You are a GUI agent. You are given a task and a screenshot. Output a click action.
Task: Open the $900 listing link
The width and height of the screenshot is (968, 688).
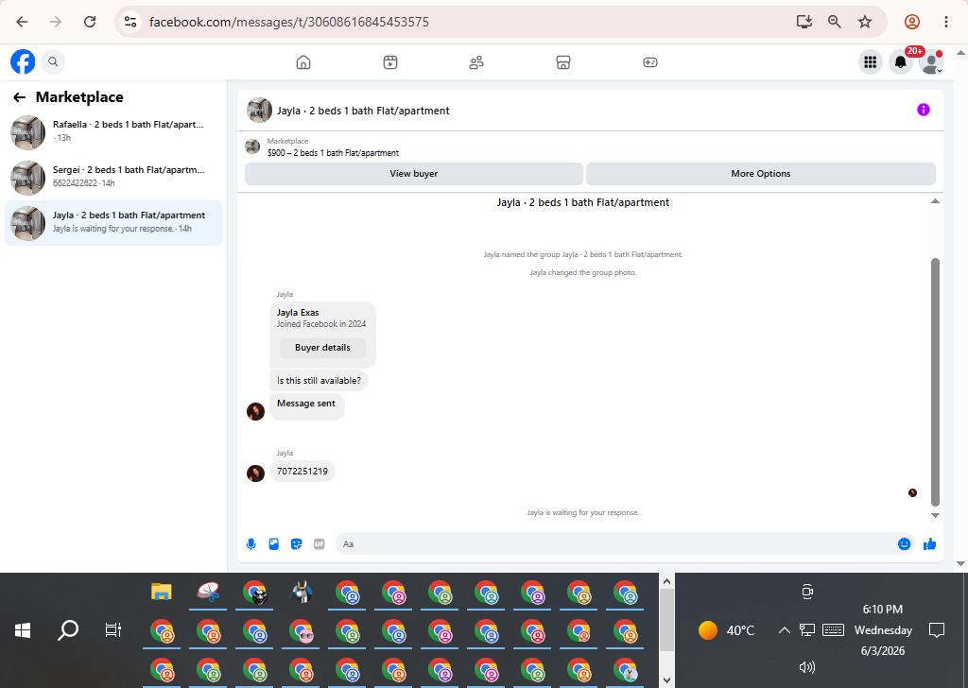coord(333,152)
